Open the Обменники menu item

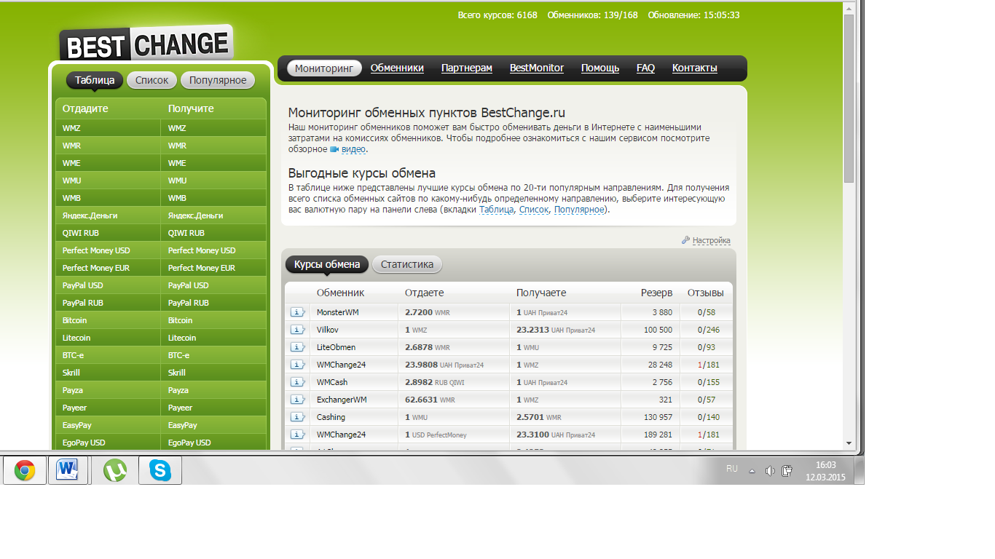tap(397, 68)
